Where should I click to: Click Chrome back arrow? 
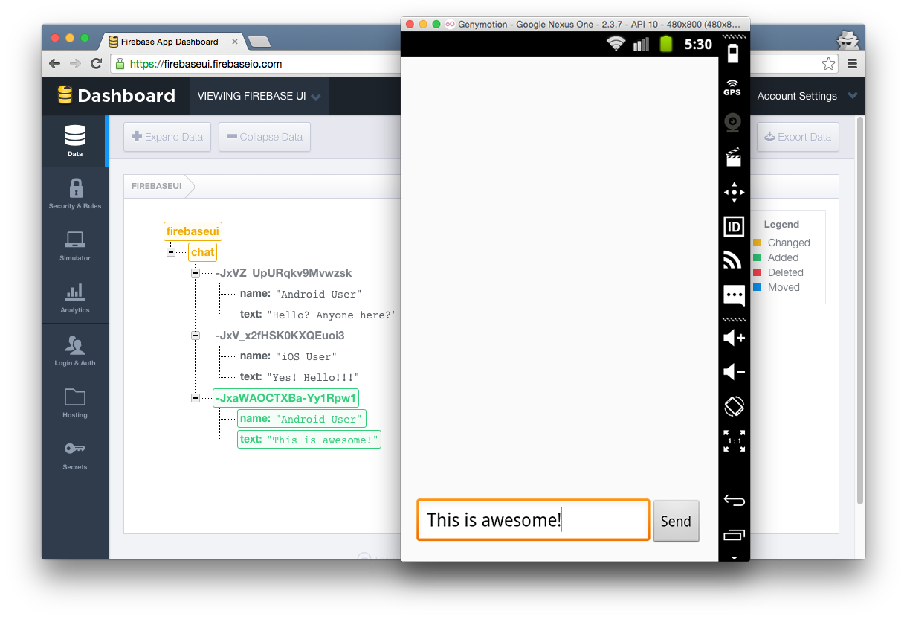tap(55, 64)
